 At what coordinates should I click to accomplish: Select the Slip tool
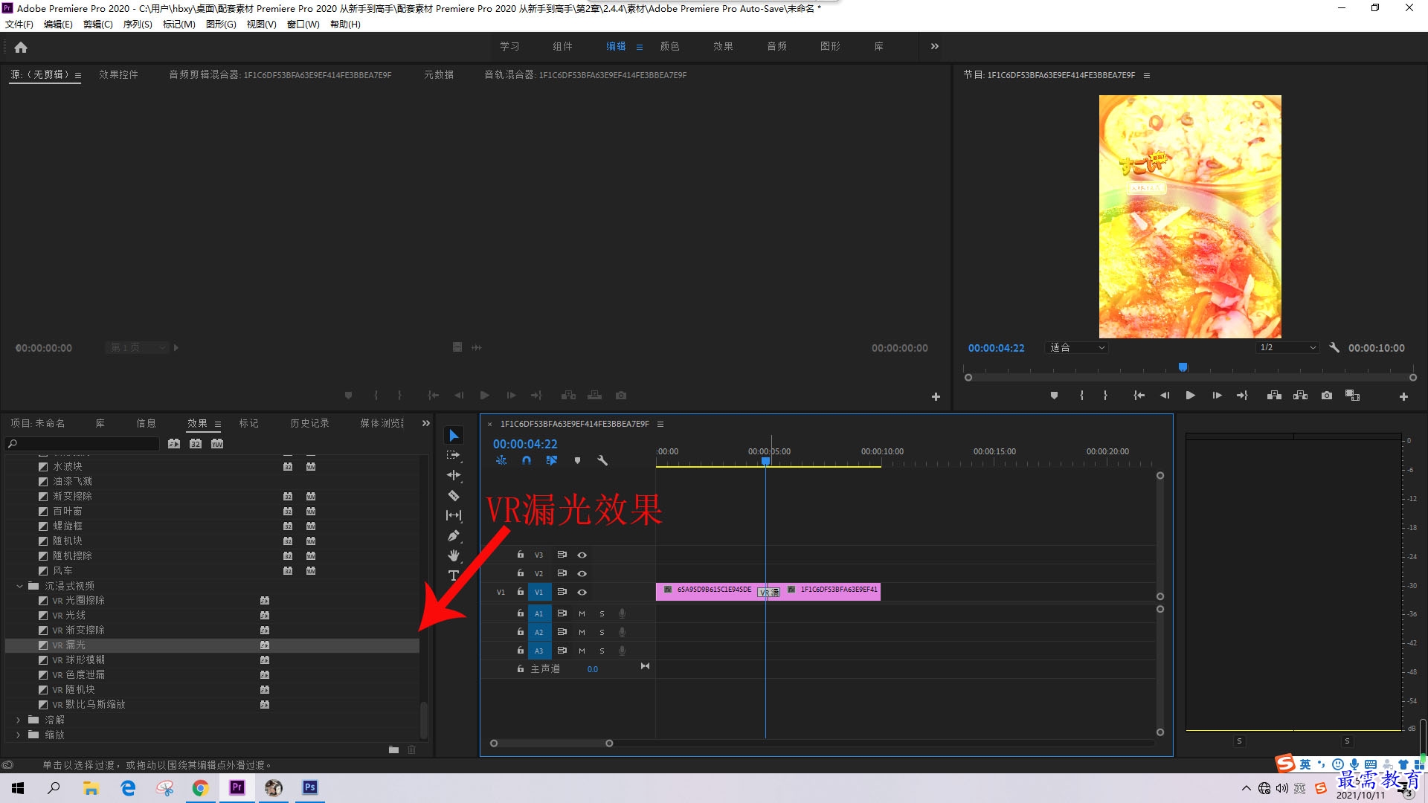[454, 515]
